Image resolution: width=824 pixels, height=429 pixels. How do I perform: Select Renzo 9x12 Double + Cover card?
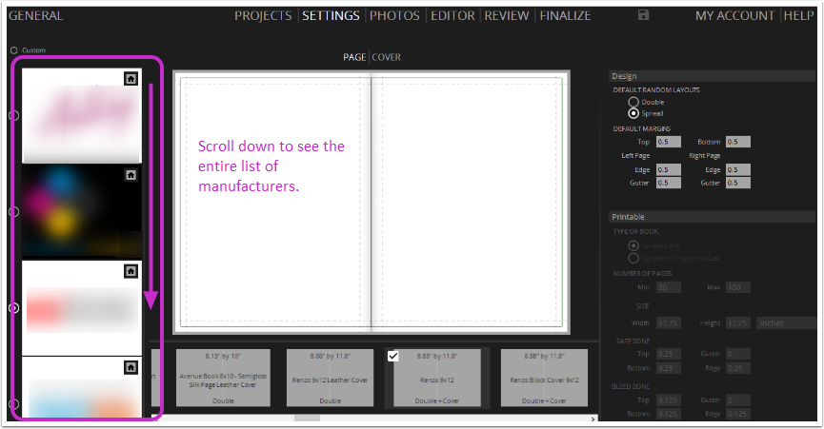(x=436, y=378)
